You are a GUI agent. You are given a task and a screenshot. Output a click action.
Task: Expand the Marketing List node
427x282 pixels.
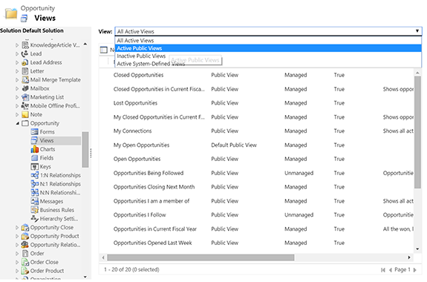(17, 97)
